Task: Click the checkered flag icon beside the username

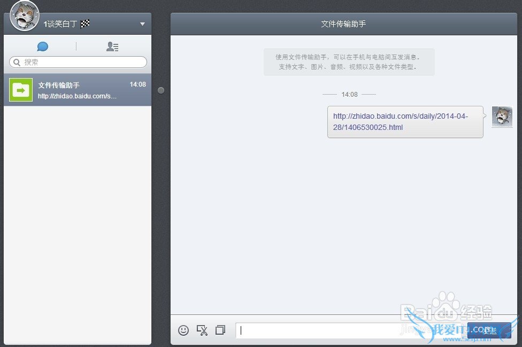Action: point(85,24)
